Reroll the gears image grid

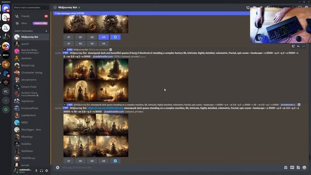[x=115, y=37]
